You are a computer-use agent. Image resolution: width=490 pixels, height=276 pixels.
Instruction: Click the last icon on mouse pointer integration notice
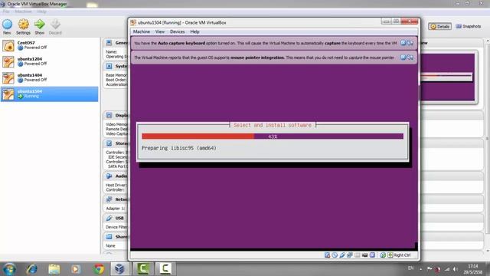[x=410, y=57]
